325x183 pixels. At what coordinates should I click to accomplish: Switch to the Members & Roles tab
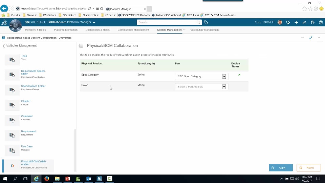[36, 30]
